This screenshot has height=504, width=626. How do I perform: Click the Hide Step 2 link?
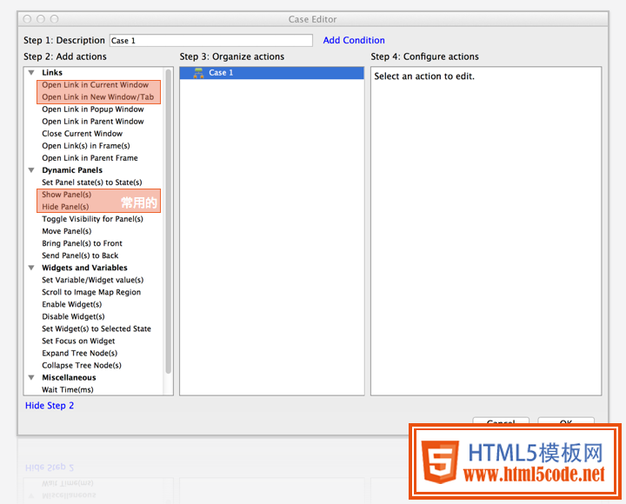(x=50, y=406)
